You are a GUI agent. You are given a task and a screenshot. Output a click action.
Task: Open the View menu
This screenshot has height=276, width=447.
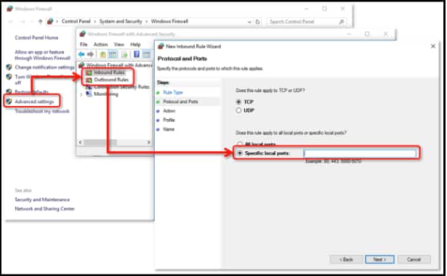coord(119,44)
